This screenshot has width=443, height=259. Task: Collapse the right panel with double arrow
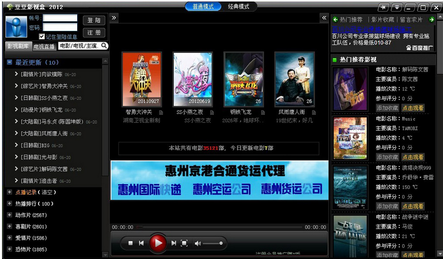(x=324, y=18)
